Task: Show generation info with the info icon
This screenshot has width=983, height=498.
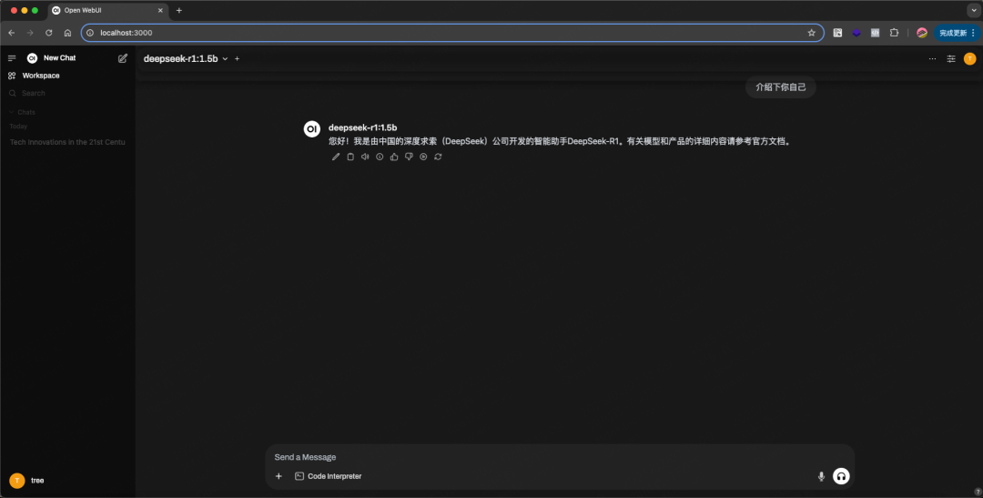Action: click(380, 157)
